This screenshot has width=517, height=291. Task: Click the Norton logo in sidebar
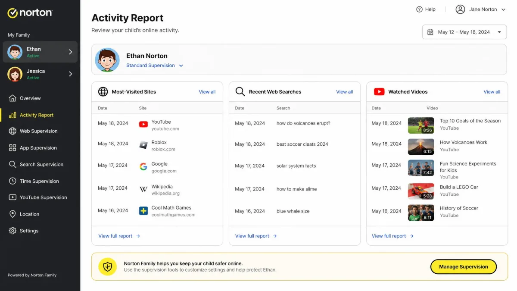tap(30, 13)
